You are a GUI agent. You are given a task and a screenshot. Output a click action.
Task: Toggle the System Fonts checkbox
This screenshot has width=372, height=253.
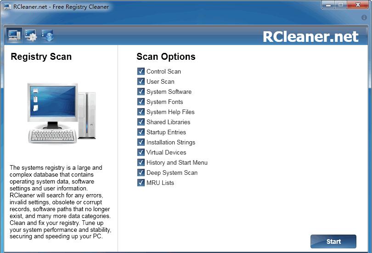(141, 102)
